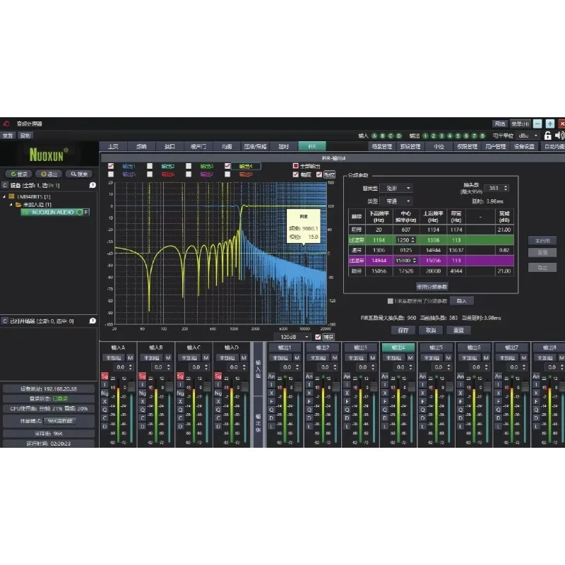
Task: Toggle the 相位 phase checkbox
Action: tap(319, 174)
